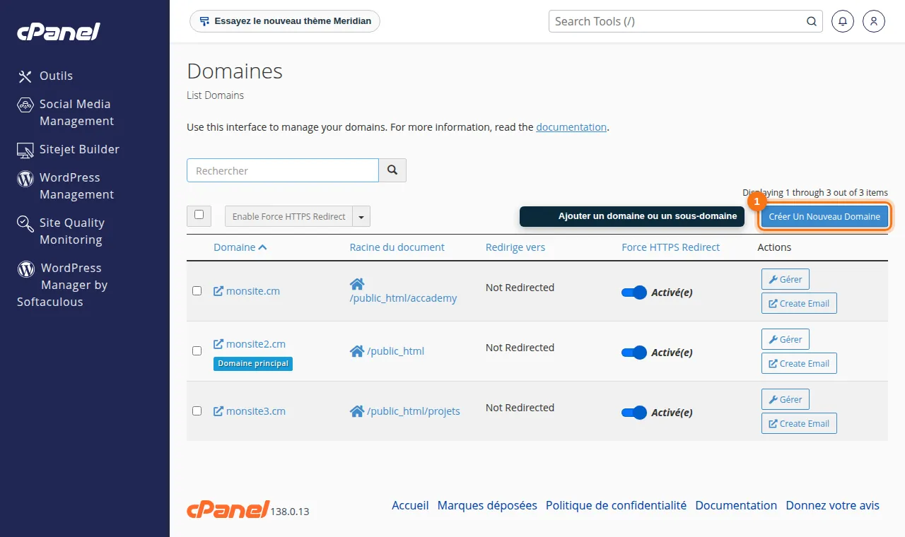
Task: Select the monsite.cm row checkbox
Action: tap(197, 290)
